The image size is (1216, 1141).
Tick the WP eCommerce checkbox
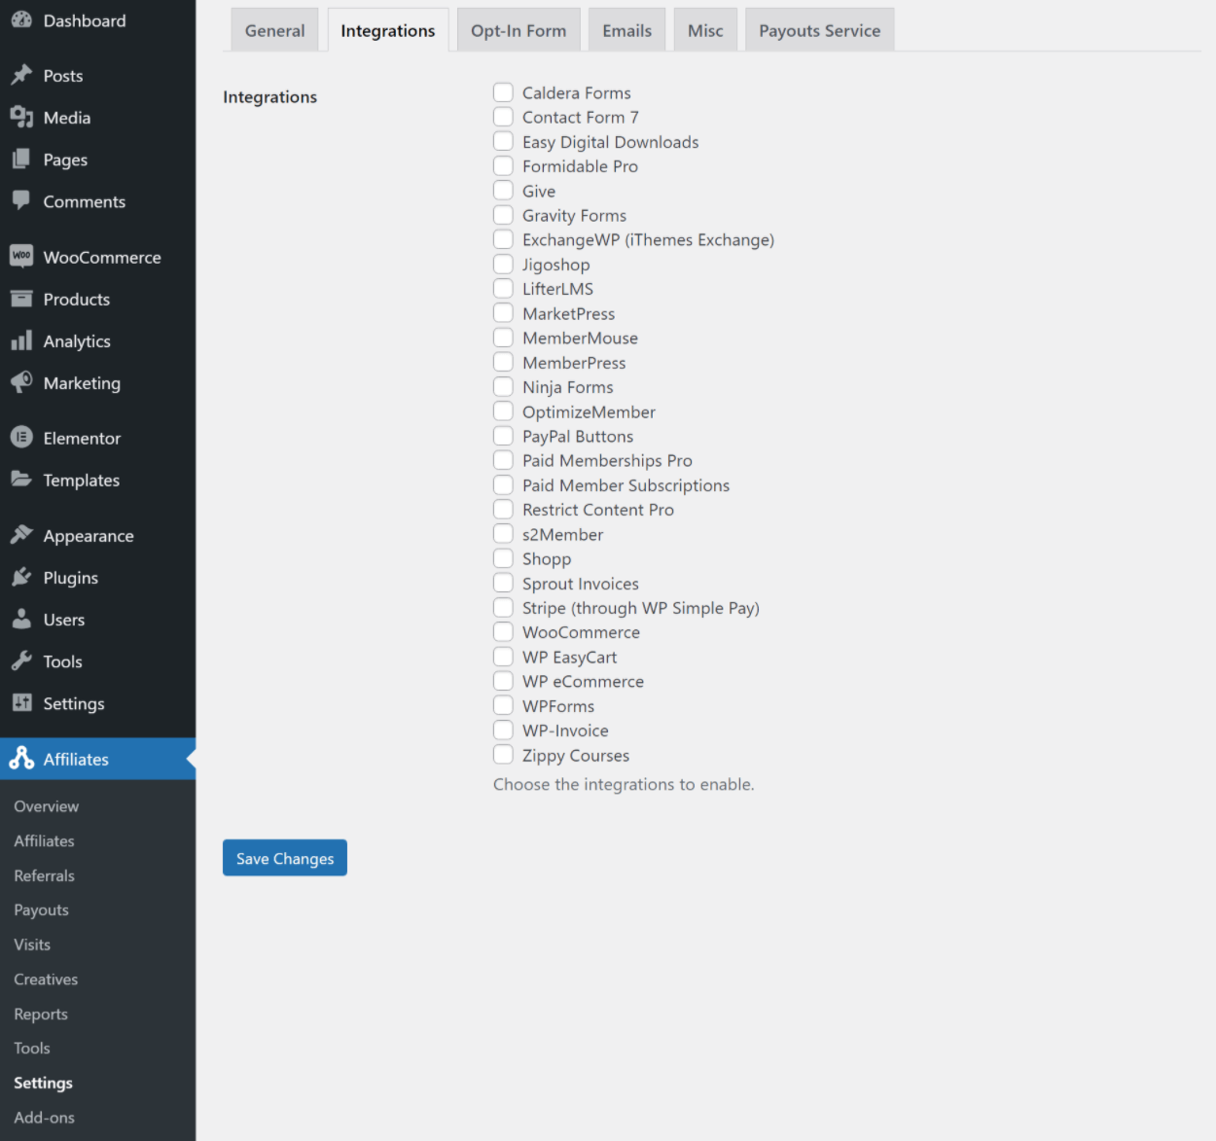click(503, 681)
